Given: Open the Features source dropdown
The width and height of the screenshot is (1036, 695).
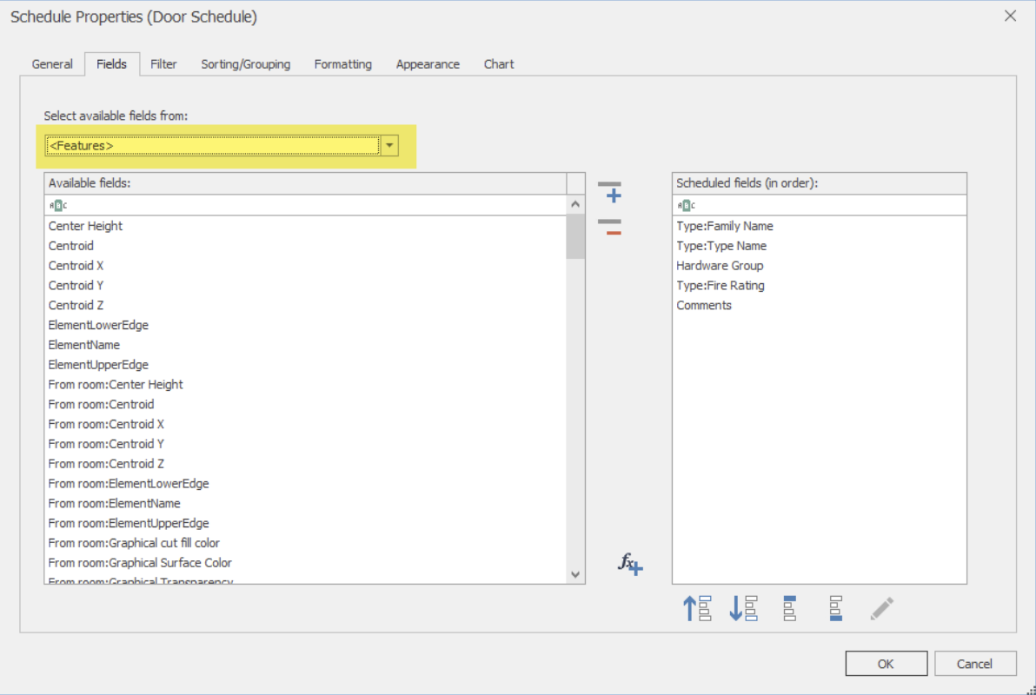Looking at the screenshot, I should click(389, 145).
